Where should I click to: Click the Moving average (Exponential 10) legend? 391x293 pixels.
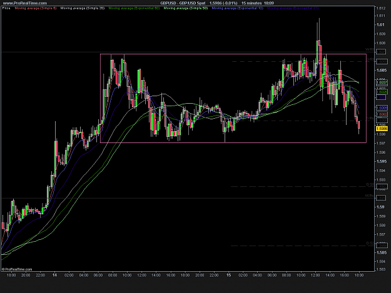[237, 8]
